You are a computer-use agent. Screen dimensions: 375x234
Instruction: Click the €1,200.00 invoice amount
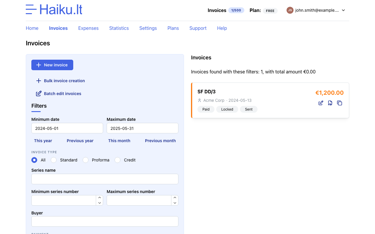pos(329,93)
